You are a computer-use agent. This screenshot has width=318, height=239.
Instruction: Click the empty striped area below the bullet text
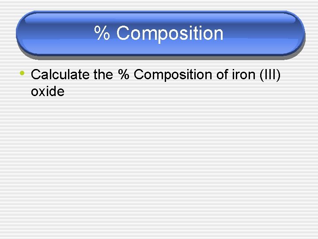159,168
